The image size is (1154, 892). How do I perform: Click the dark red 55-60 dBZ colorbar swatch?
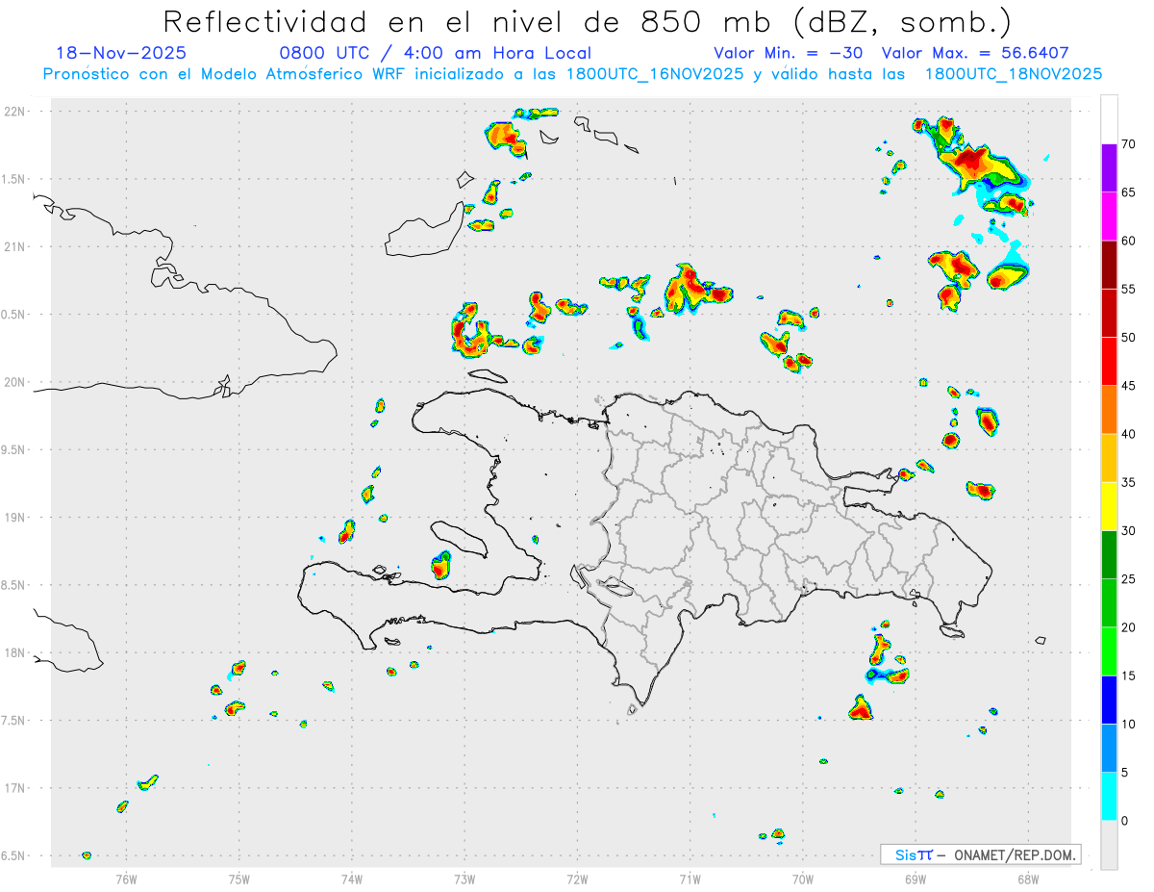[1109, 265]
